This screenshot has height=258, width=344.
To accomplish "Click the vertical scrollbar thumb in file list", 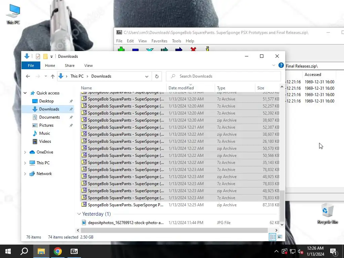I will [282, 206].
